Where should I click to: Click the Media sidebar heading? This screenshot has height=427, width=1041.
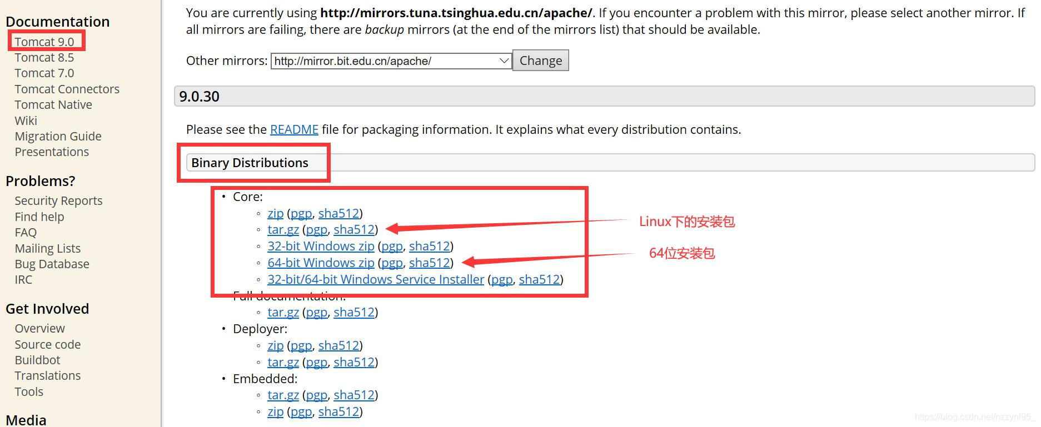(x=26, y=420)
